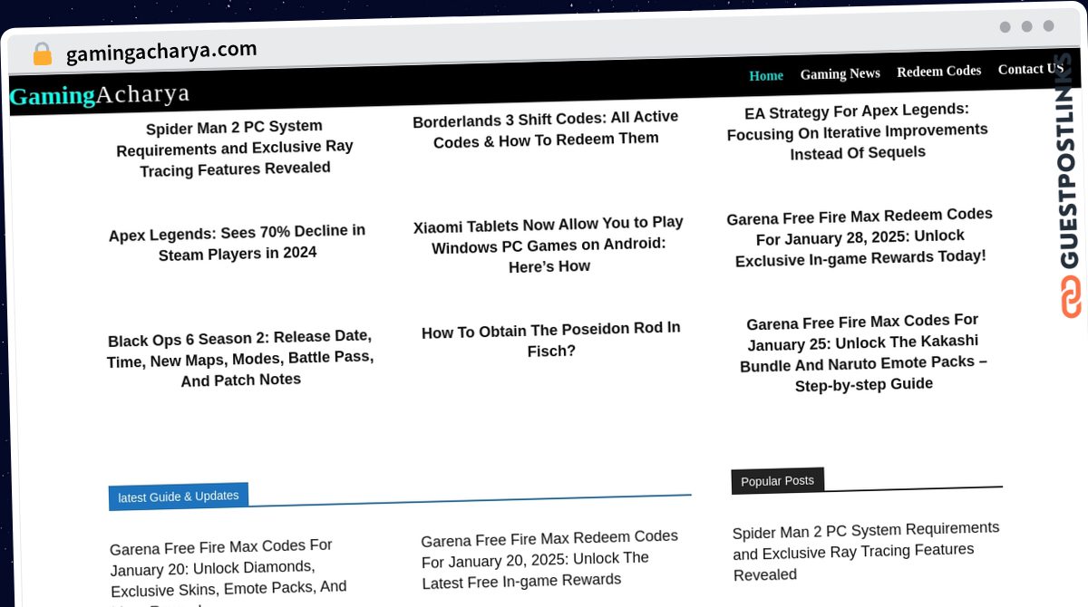This screenshot has width=1088, height=607.
Task: Open the Xiaomi Tablets Windows PC Games article
Action: [549, 245]
